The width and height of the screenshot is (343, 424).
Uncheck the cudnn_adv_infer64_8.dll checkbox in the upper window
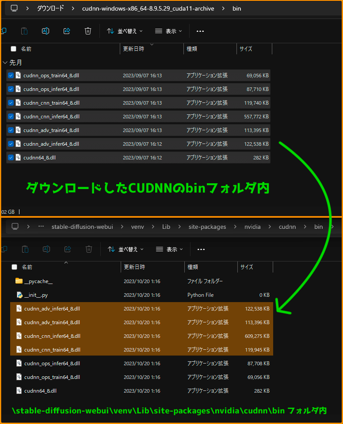(x=11, y=144)
